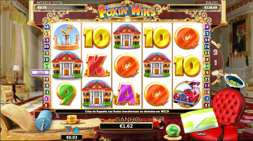
Task: Decrease coin value with gray down arrow
Action: tap(68, 129)
